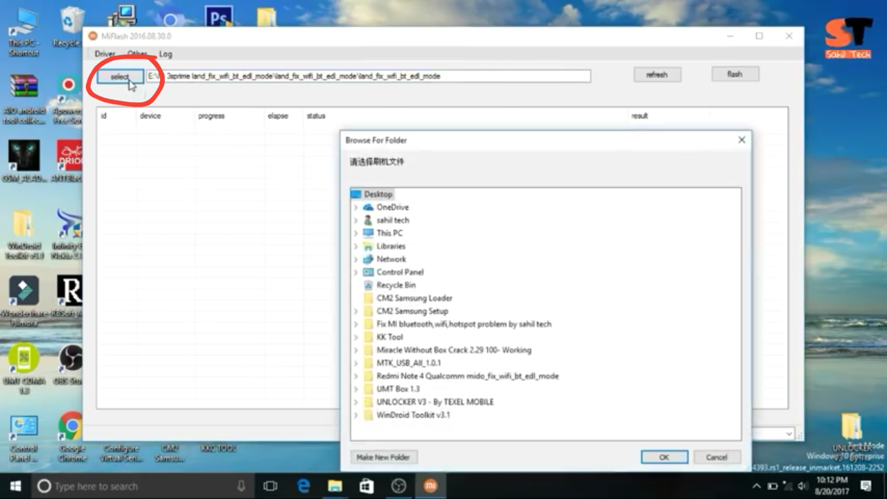The image size is (887, 499).
Task: Expand the KK Tool folder node
Action: pyautogui.click(x=356, y=337)
